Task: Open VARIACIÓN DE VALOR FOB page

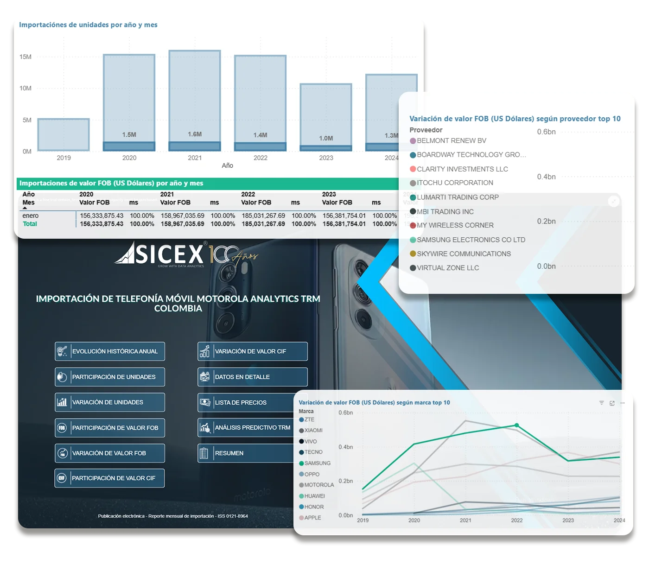Action: (x=110, y=453)
